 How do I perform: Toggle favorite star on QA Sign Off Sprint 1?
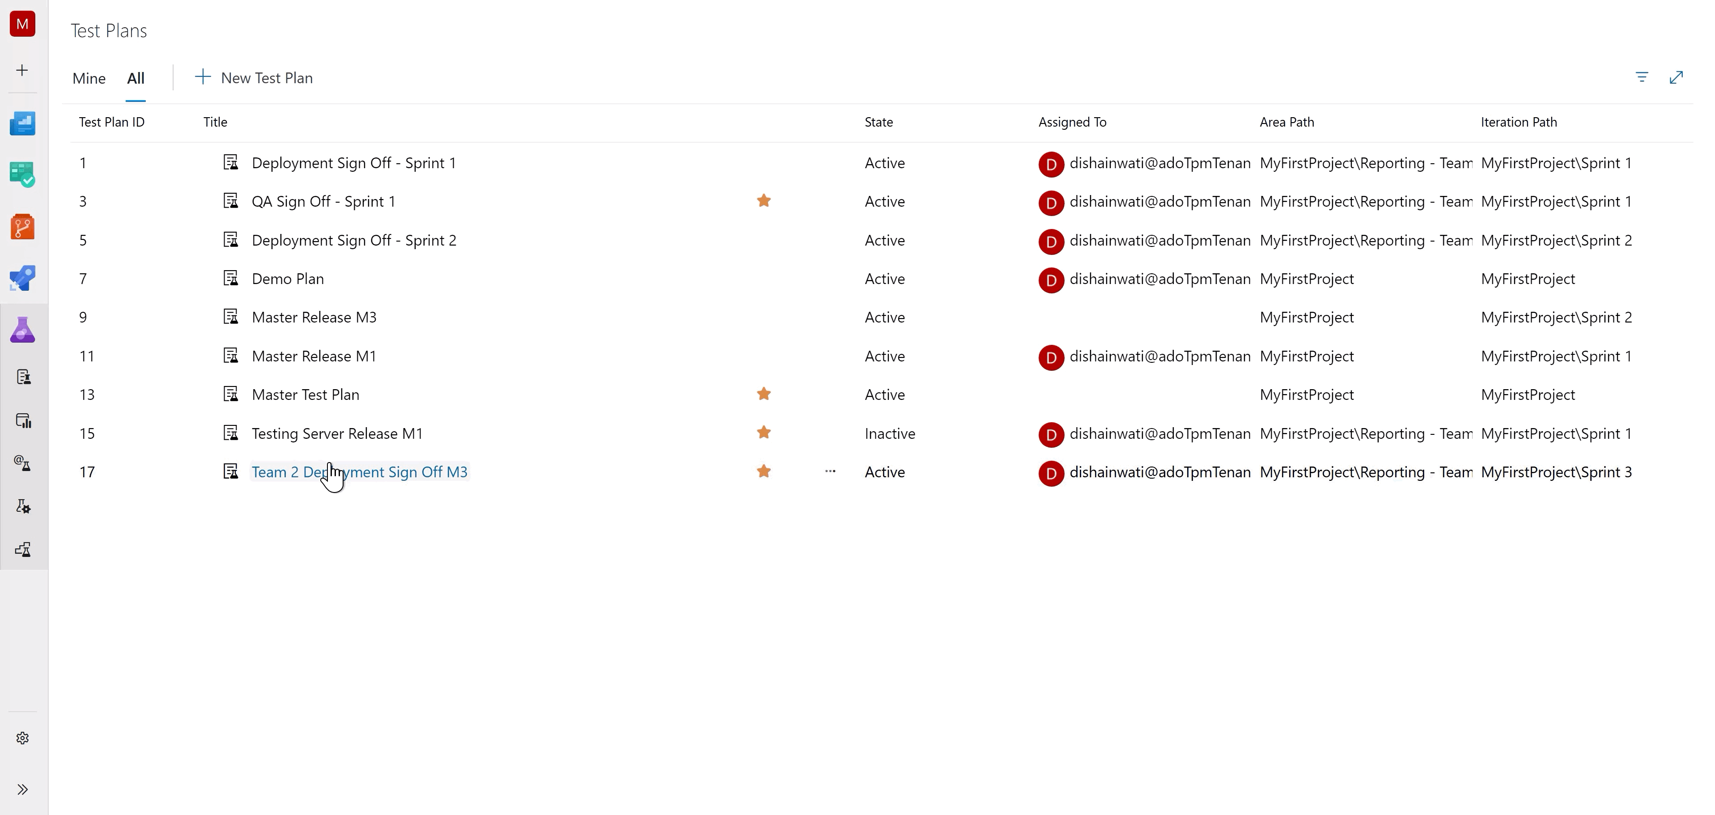coord(764,200)
